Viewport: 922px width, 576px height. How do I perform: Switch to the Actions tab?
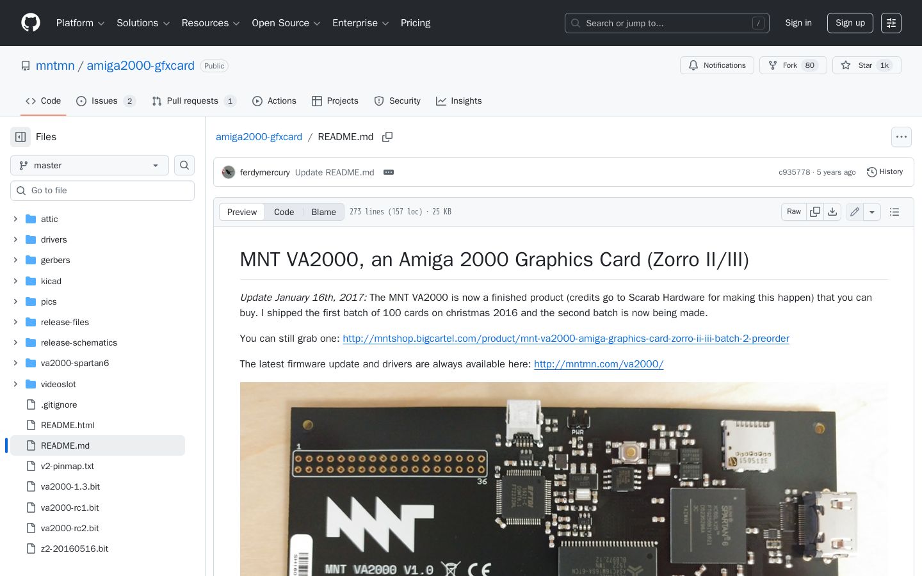click(274, 101)
